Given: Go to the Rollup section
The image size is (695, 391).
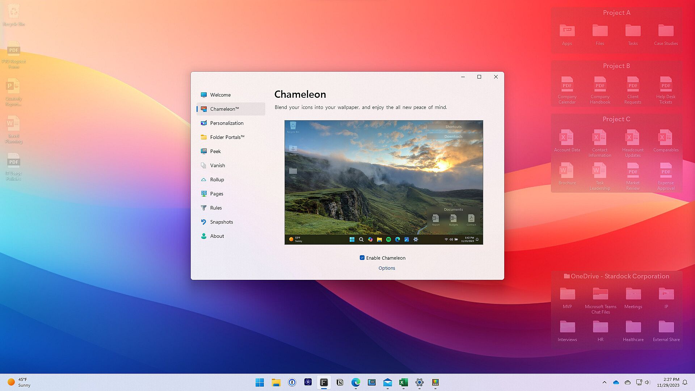Looking at the screenshot, I should 217,180.
